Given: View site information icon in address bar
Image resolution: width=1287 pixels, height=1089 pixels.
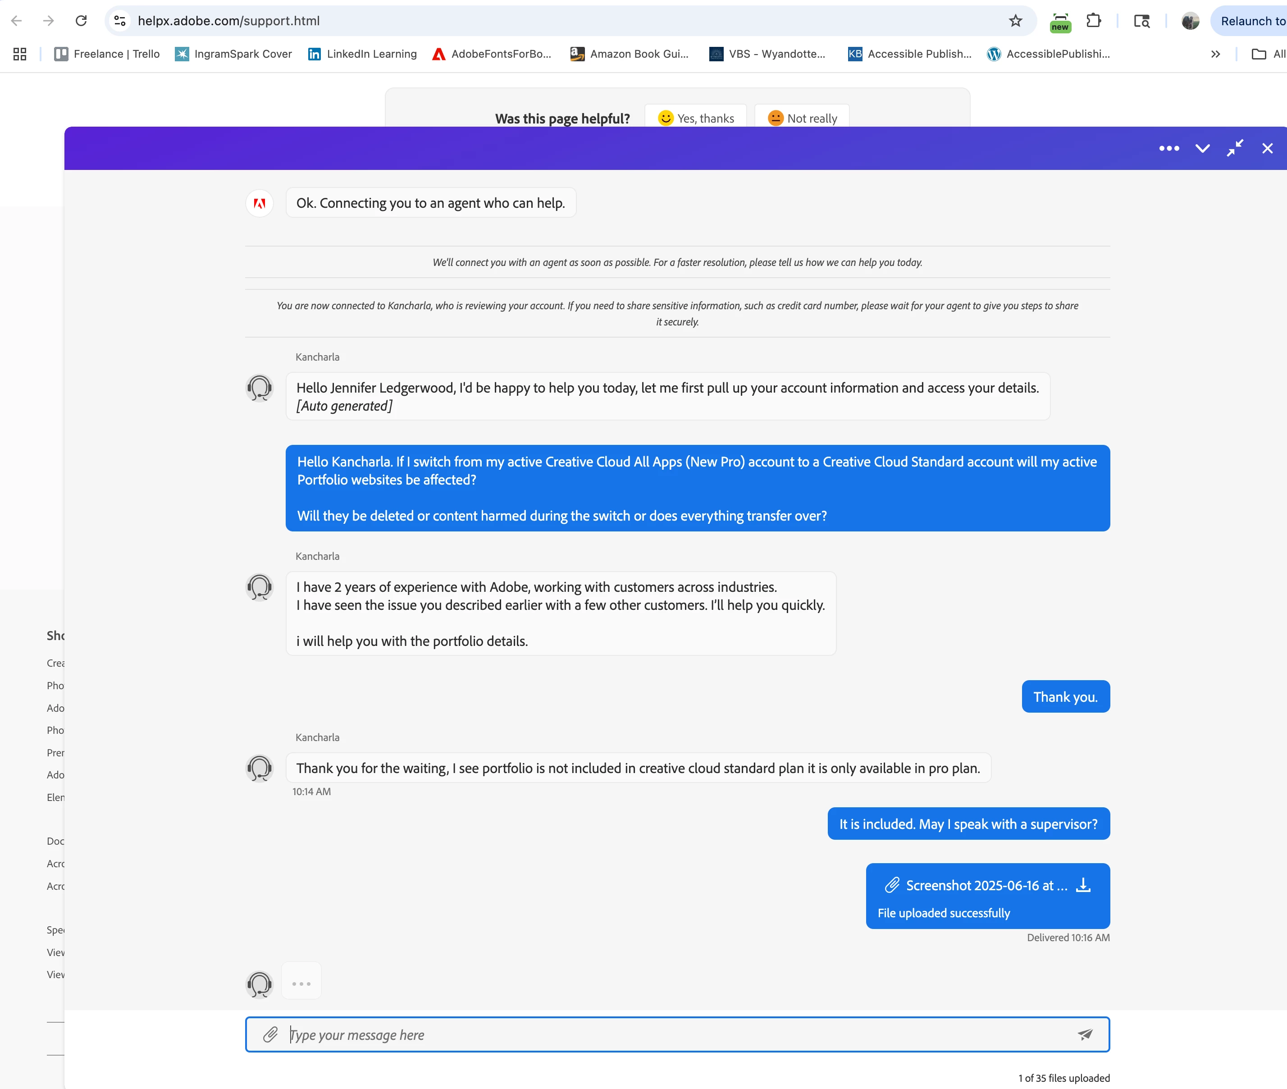Looking at the screenshot, I should tap(120, 21).
